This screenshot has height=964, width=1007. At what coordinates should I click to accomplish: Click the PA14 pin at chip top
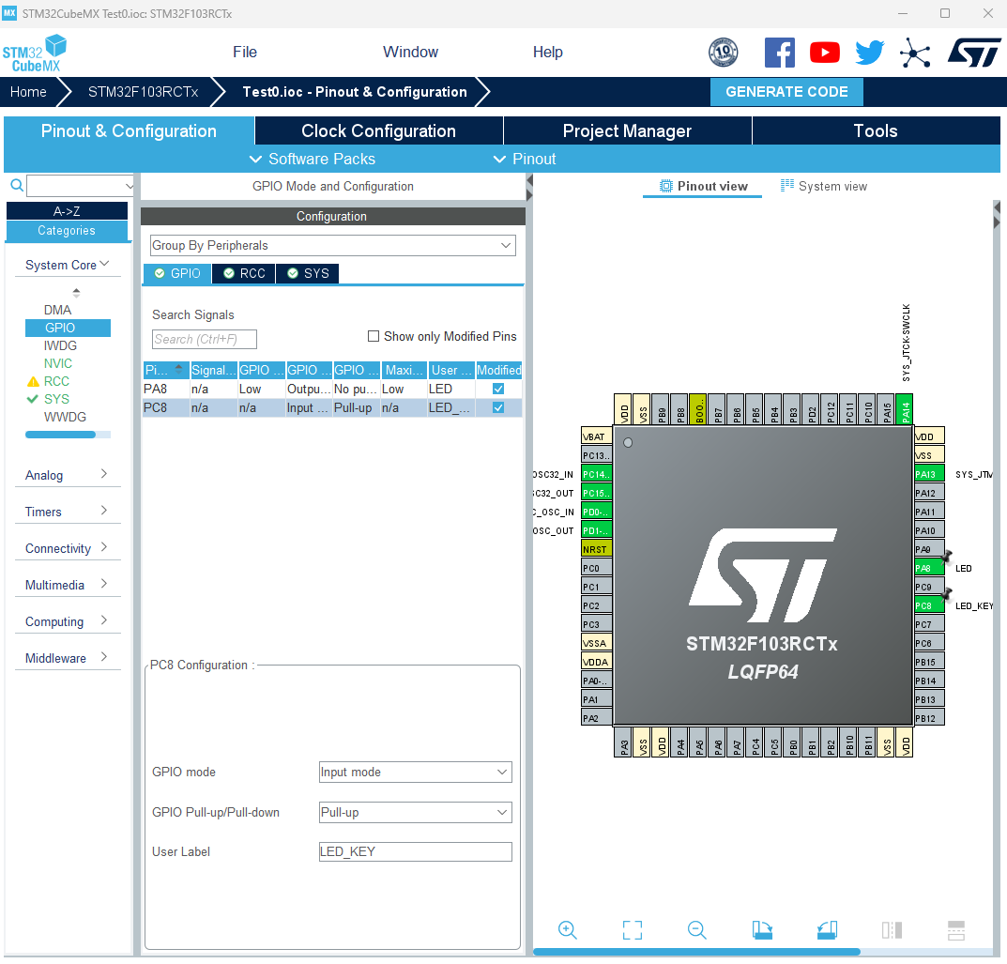click(x=905, y=409)
